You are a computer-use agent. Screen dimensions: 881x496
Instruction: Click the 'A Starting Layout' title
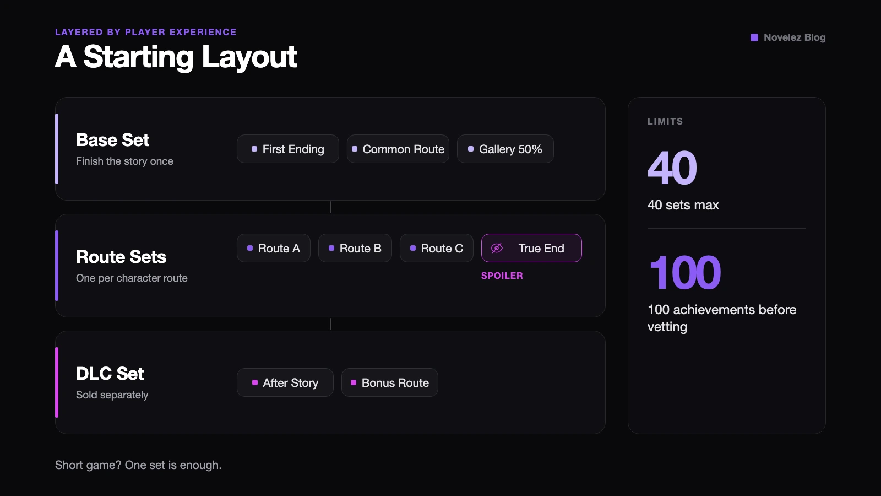click(176, 57)
